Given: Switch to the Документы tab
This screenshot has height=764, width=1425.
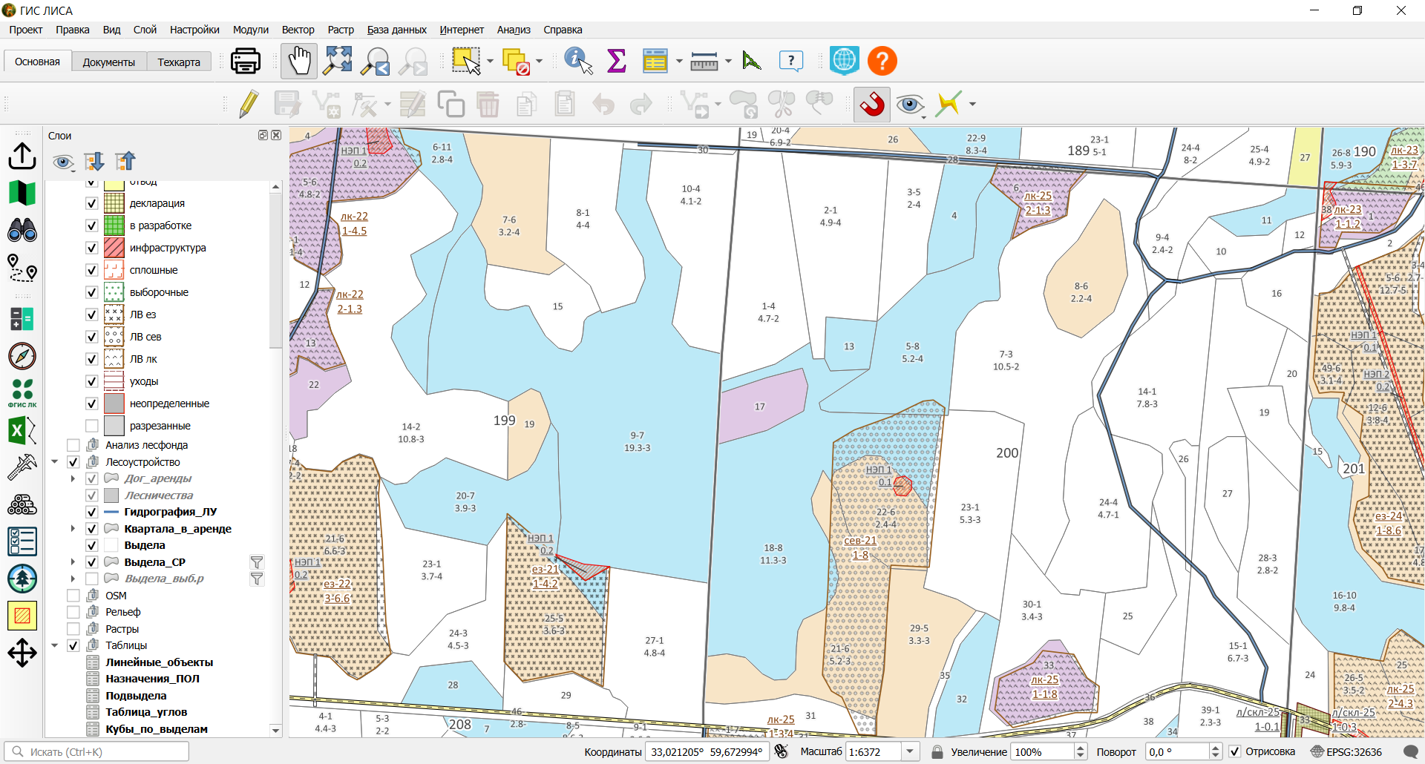Looking at the screenshot, I should pos(109,62).
